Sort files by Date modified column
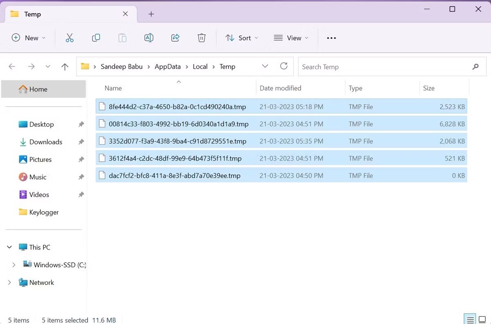 [x=280, y=88]
